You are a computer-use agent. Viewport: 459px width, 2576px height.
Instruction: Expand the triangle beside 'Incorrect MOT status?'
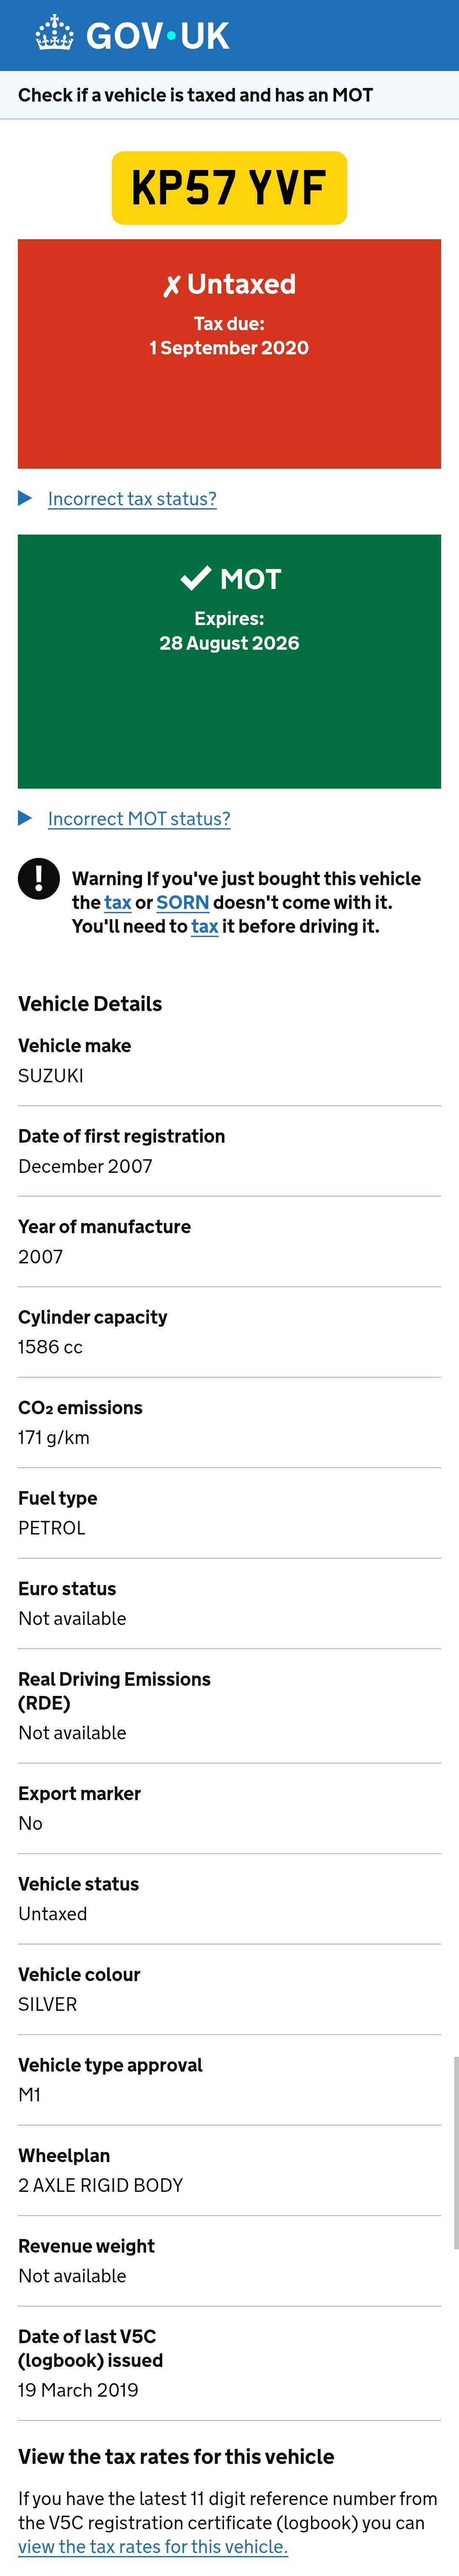25,818
